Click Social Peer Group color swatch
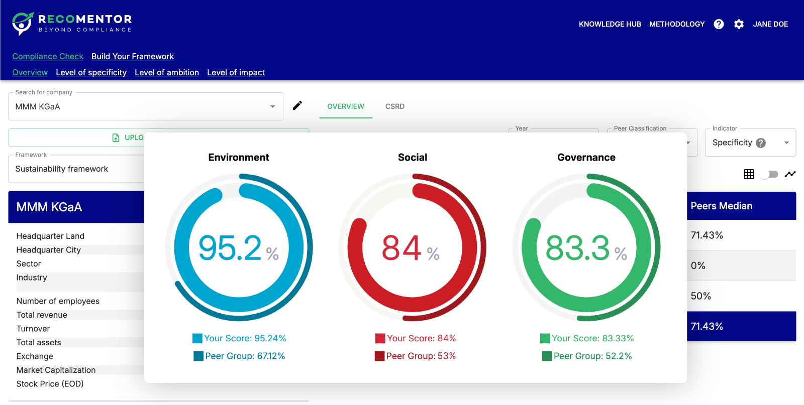The width and height of the screenshot is (804, 405). [379, 356]
